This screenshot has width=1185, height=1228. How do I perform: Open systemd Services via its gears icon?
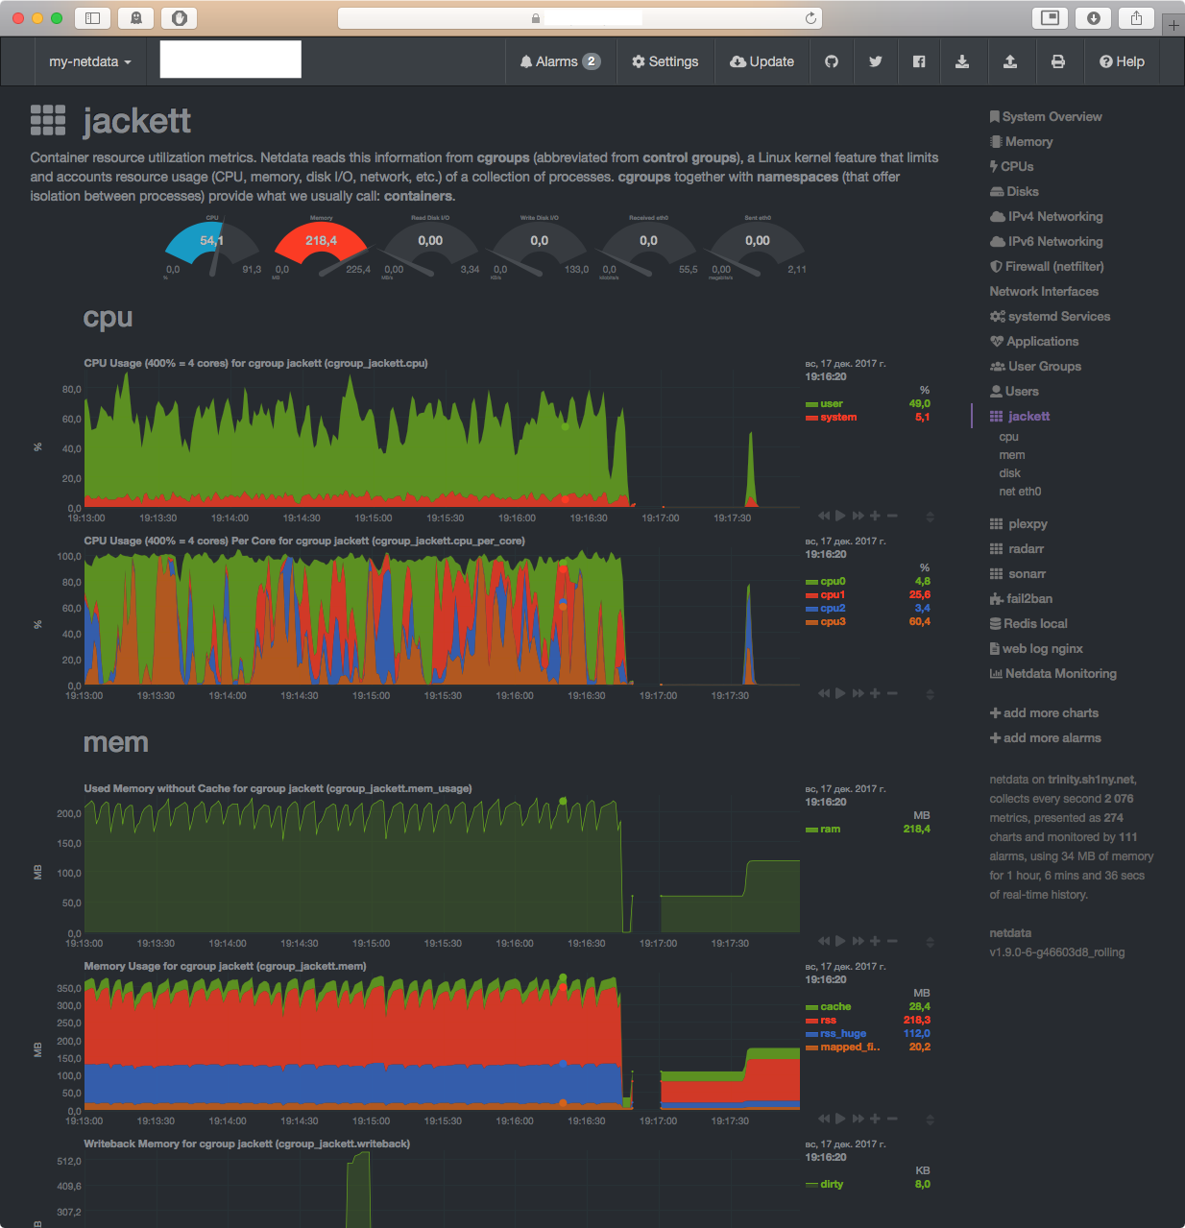coord(996,316)
